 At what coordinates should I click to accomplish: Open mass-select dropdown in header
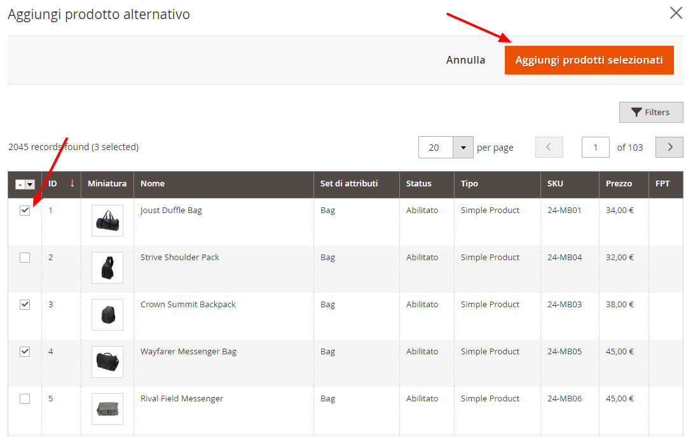[x=30, y=184]
